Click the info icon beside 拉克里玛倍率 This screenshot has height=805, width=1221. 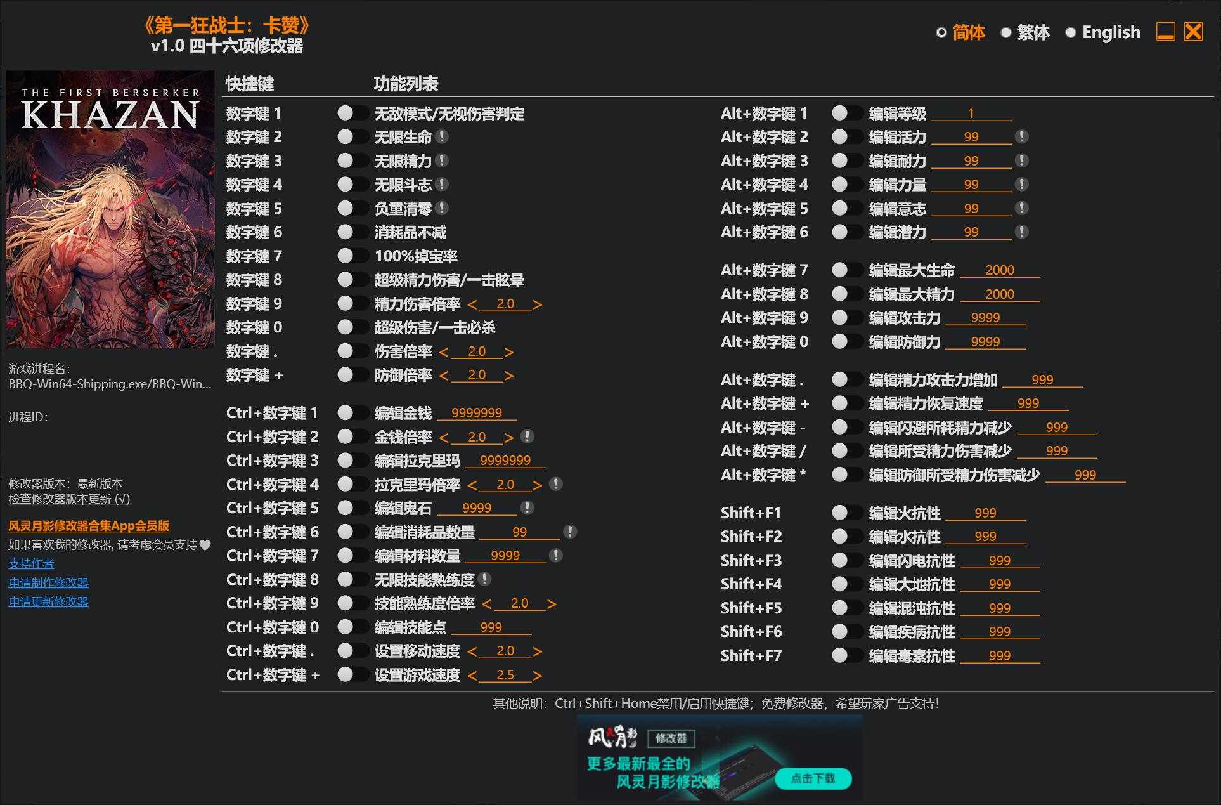point(555,484)
